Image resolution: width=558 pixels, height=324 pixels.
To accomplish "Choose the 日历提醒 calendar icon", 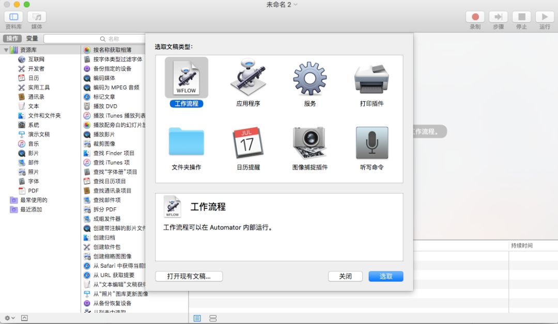I will click(x=248, y=142).
